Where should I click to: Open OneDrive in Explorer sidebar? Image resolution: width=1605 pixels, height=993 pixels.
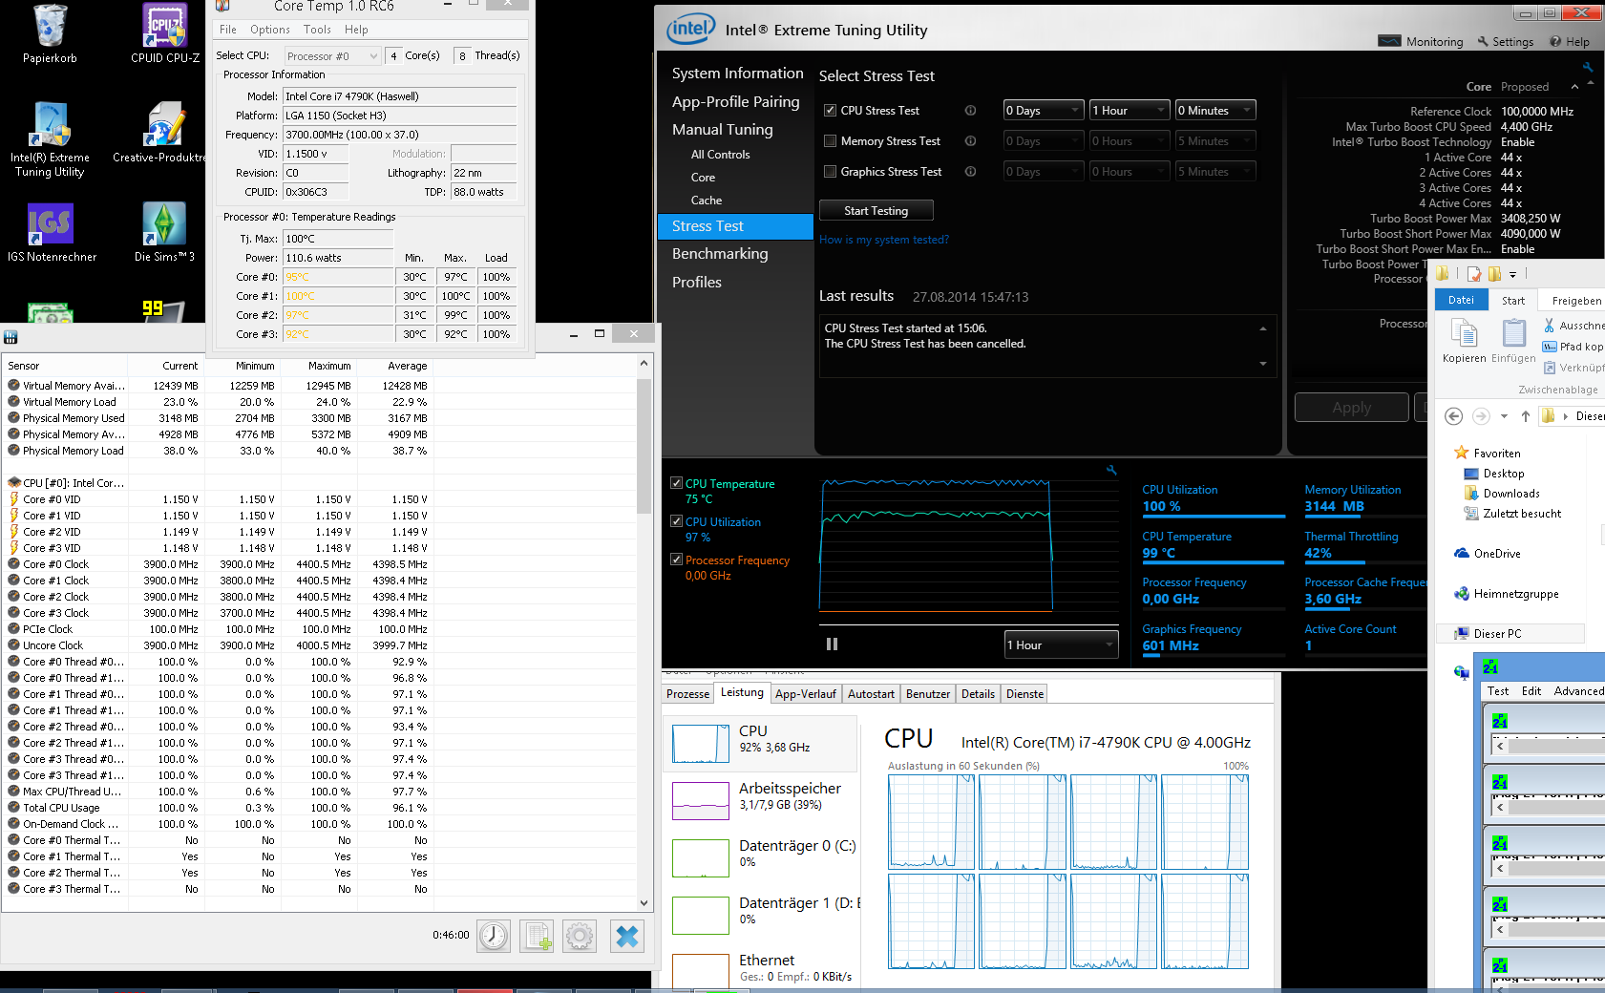(1488, 554)
